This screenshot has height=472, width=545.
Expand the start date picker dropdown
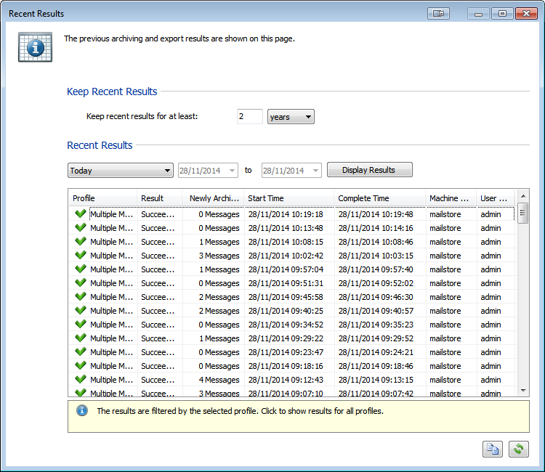232,171
